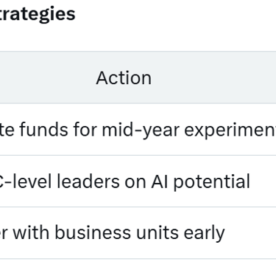Click the C-level leaders on AI potential cell

click(x=138, y=181)
